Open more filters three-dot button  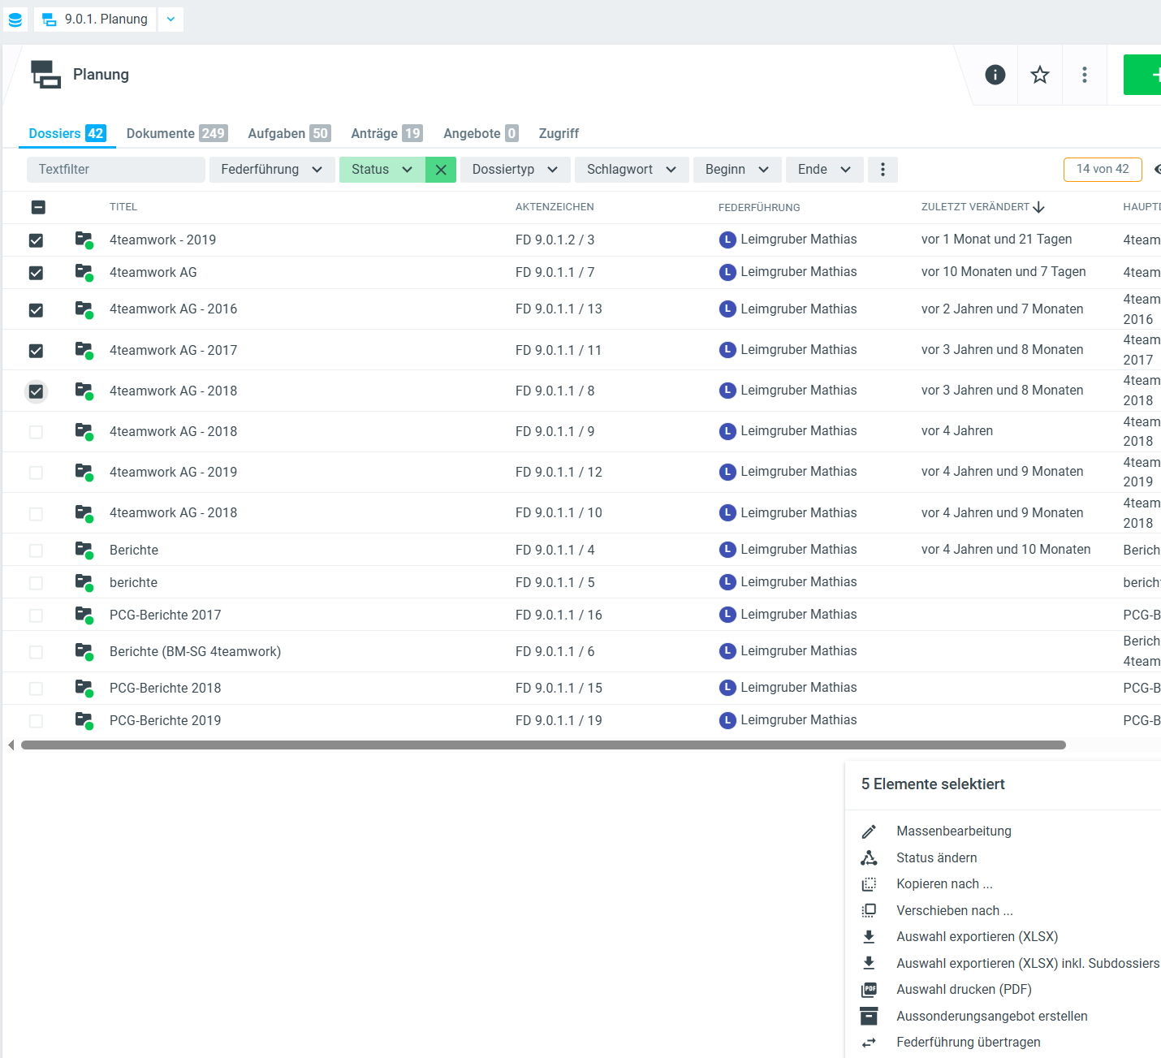883,170
